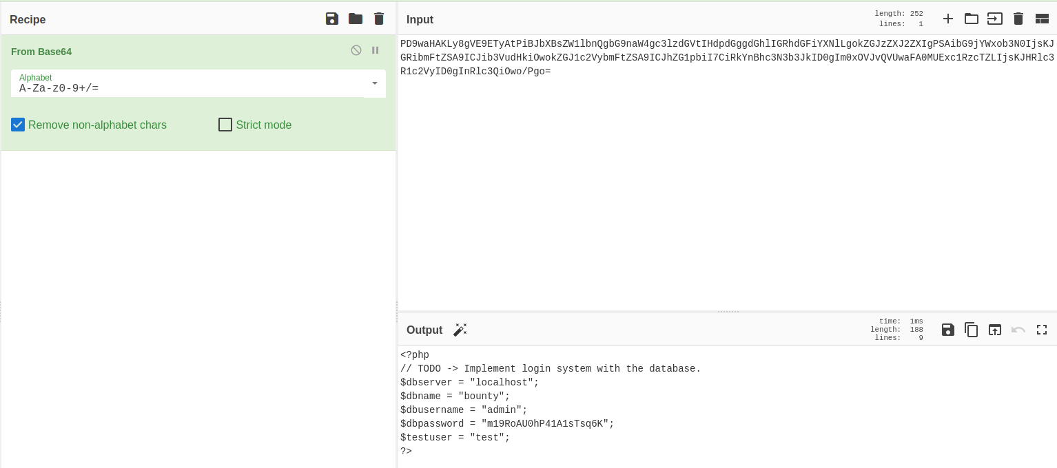The width and height of the screenshot is (1057, 468).
Task: Open the Alphabet dropdown arrow
Action: (x=375, y=83)
